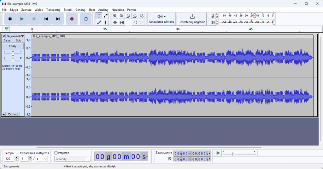Image resolution: width=323 pixels, height=169 pixels.
Task: Click the Trim audio outside selection icon
Action: pyautogui.click(x=115, y=22)
